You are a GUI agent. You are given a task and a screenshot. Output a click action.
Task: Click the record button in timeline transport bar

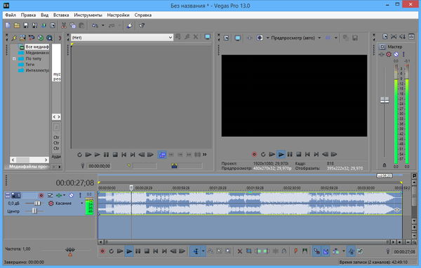click(102, 251)
